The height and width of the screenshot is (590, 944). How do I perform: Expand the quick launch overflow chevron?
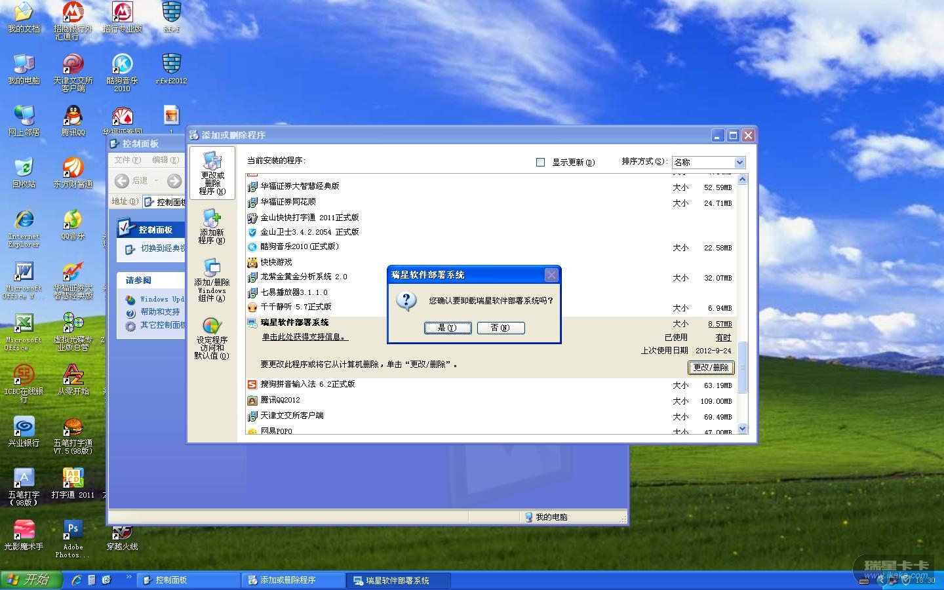point(128,578)
